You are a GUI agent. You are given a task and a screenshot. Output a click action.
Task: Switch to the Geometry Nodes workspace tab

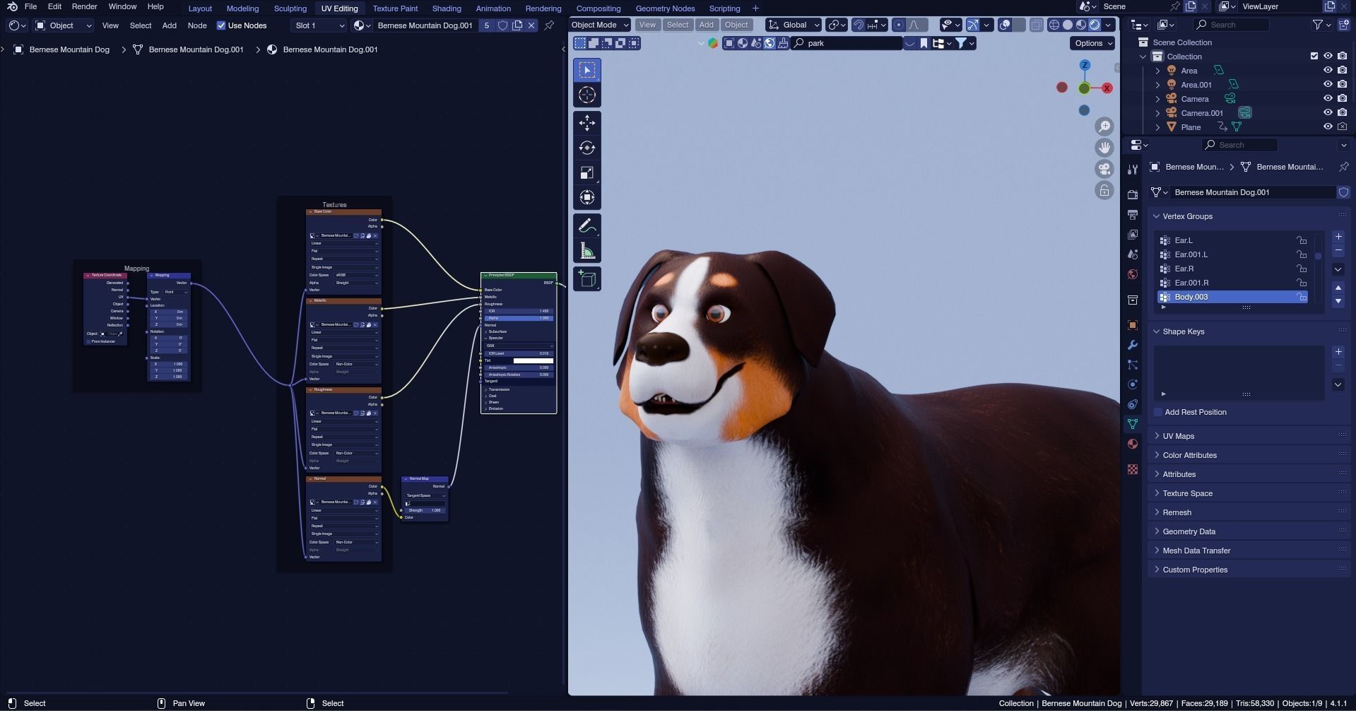(x=665, y=8)
